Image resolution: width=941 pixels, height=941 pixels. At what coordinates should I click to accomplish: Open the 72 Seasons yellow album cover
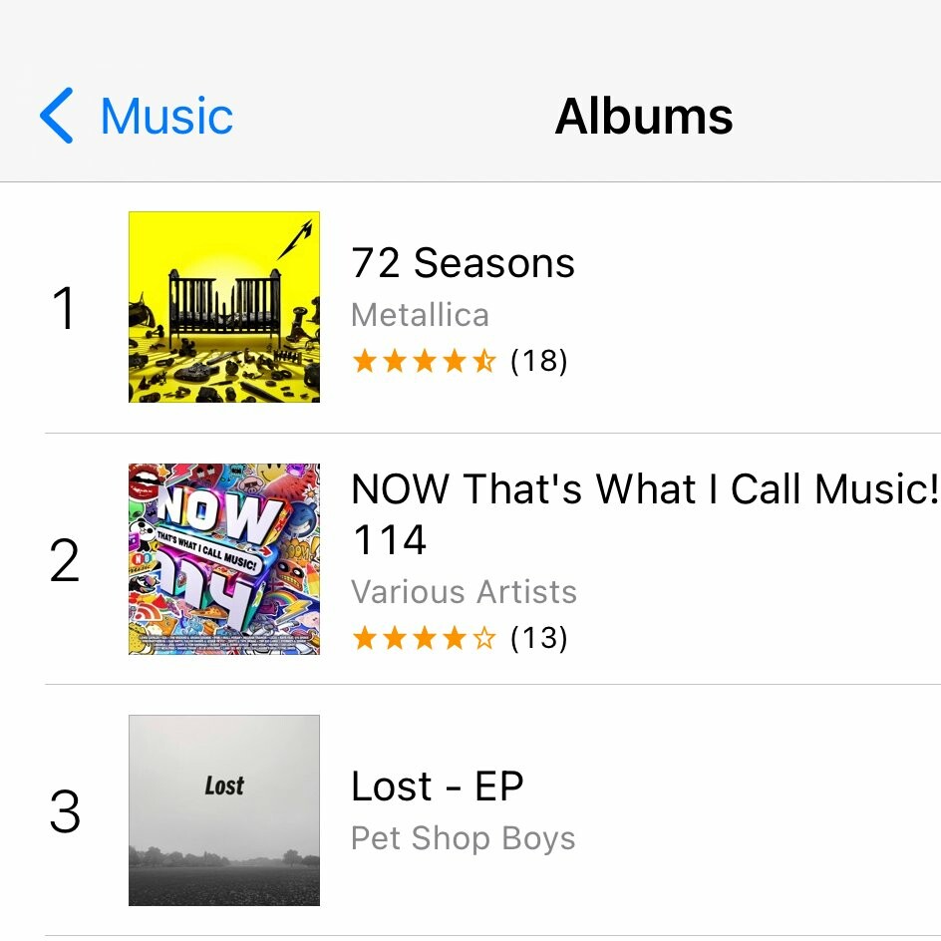tap(224, 307)
